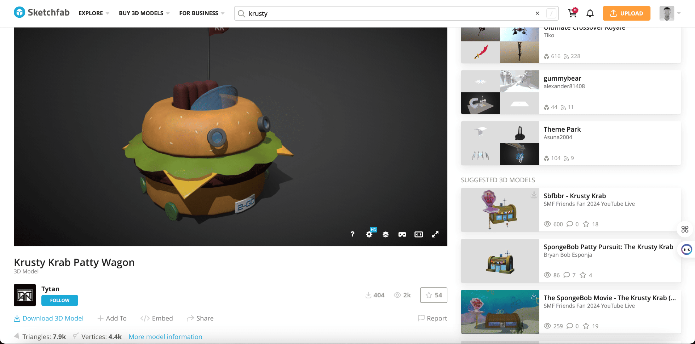Open author Bryan Bob Esponja
Image resolution: width=695 pixels, height=344 pixels.
pos(568,255)
